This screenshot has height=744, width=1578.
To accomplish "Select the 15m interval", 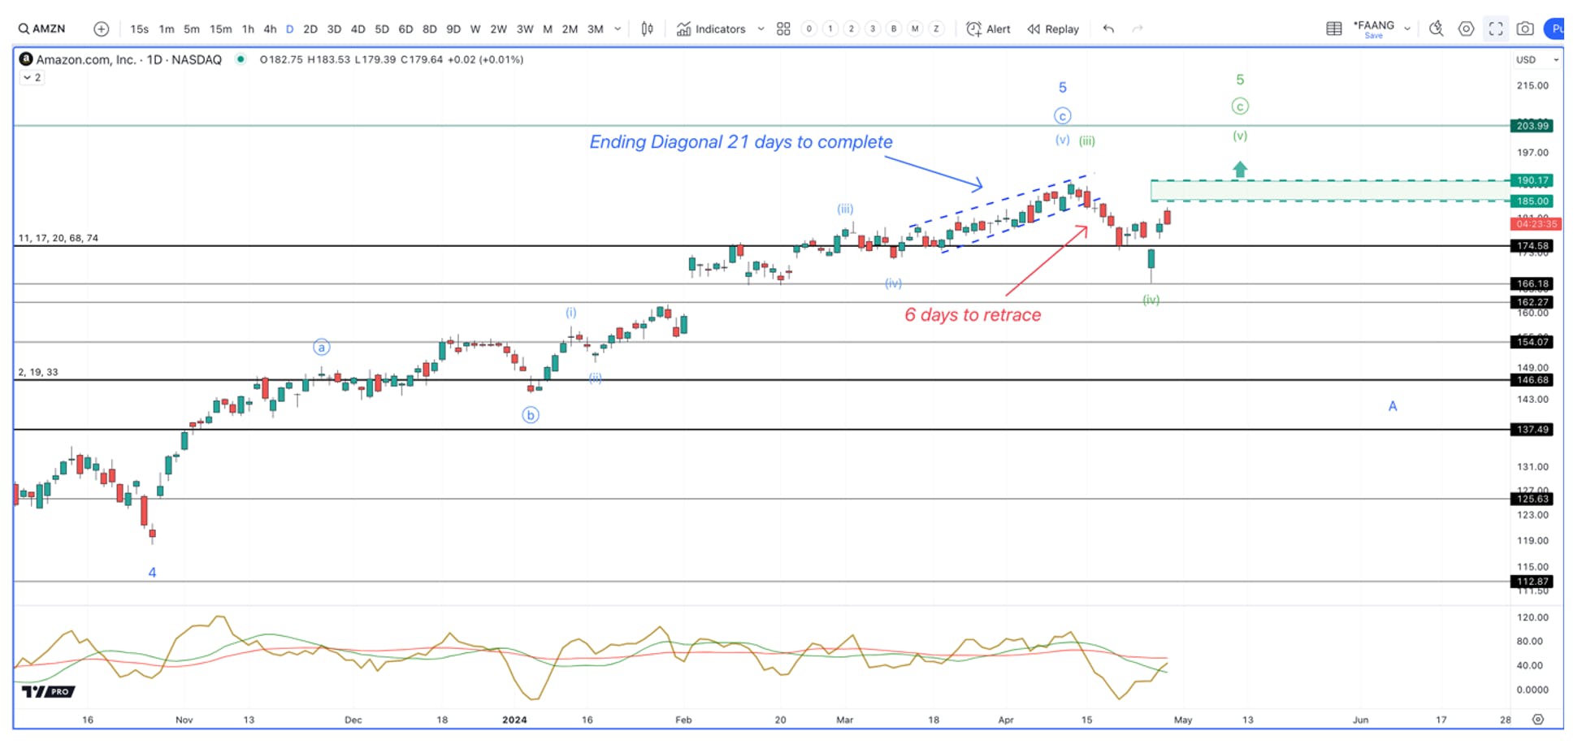I will click(221, 29).
